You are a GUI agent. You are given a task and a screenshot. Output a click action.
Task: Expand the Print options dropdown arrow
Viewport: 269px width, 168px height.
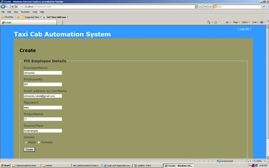231,22
